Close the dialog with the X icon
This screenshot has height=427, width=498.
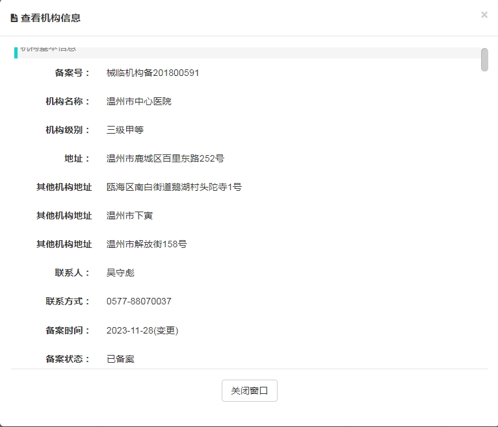(x=484, y=15)
